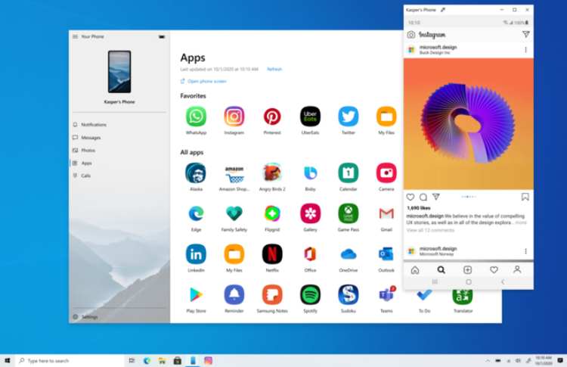Open the Bixby app
The width and height of the screenshot is (567, 367).
click(310, 173)
